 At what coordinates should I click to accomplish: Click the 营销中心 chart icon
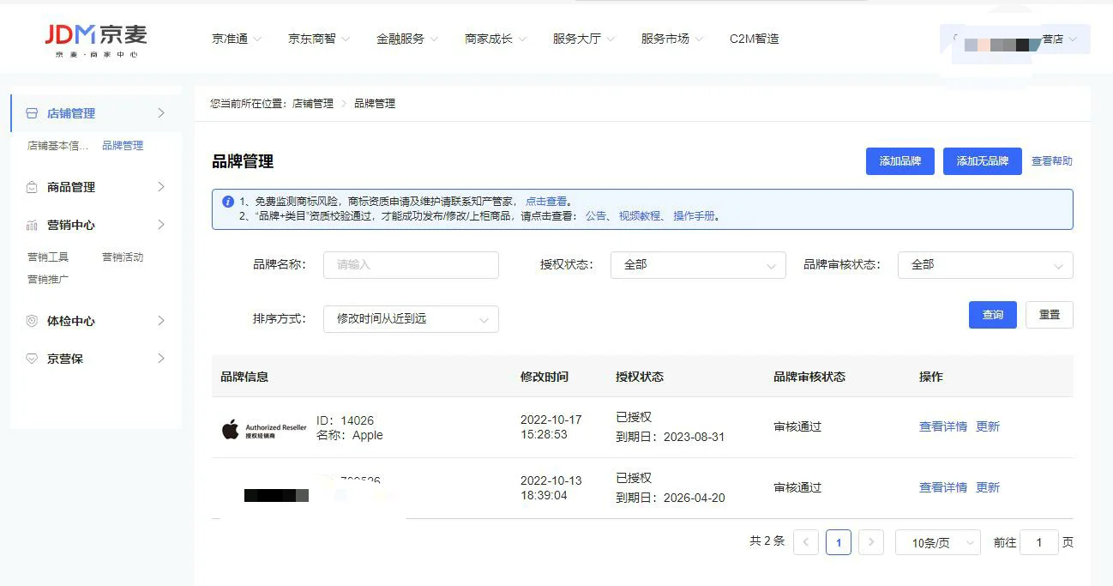32,225
